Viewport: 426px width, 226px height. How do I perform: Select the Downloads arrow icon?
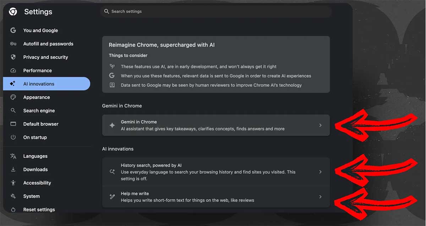(13, 169)
